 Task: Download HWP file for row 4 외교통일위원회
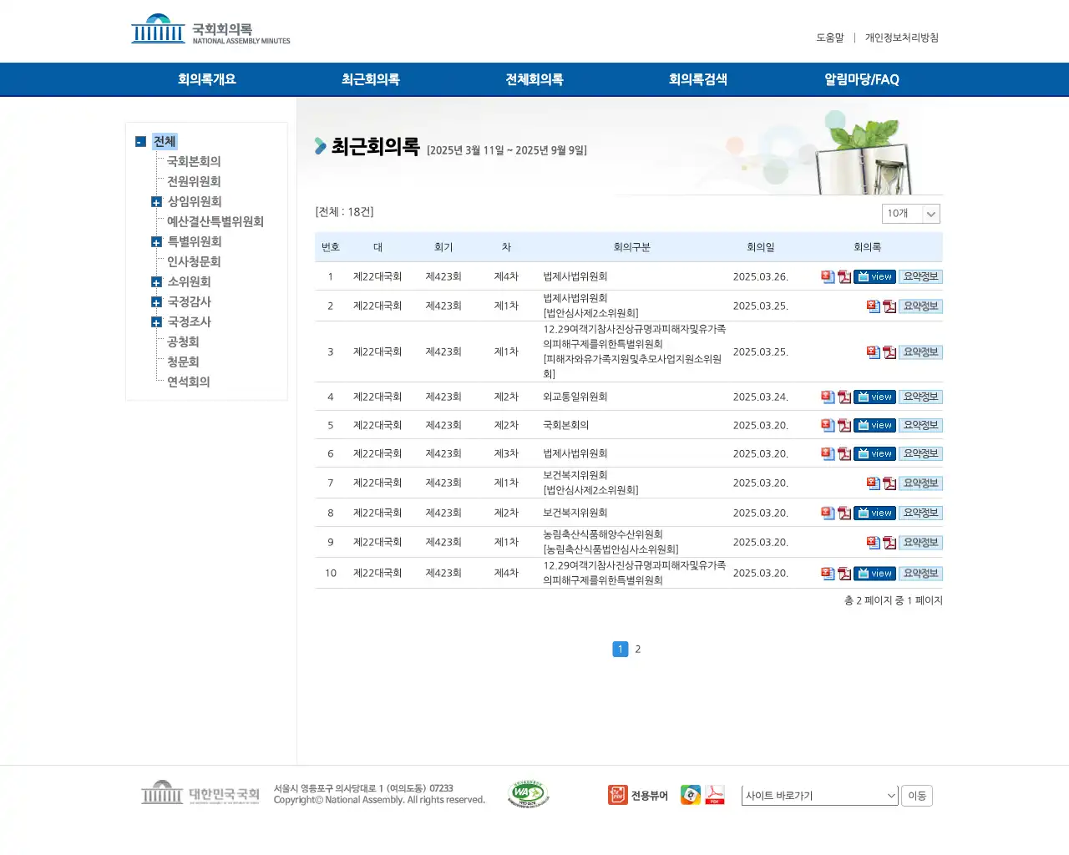coord(828,397)
